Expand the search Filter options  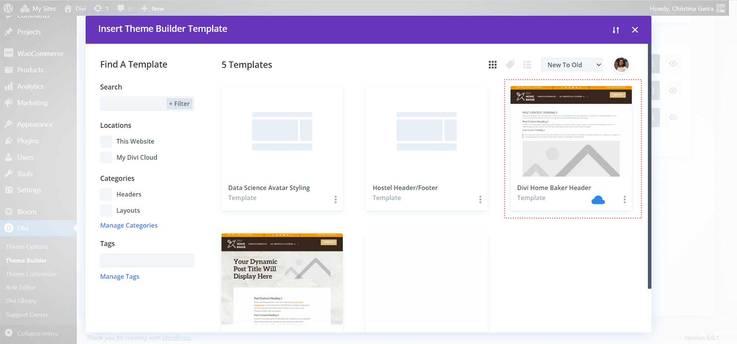(179, 104)
